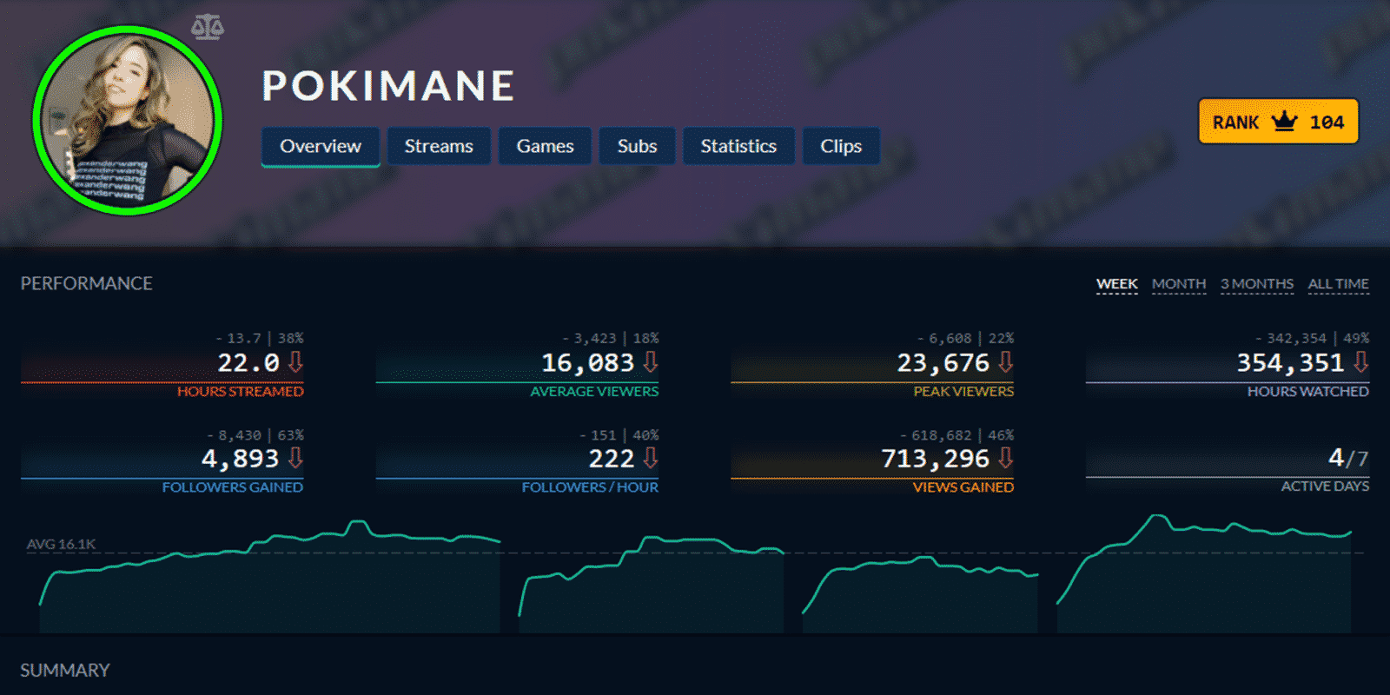The image size is (1390, 695).
Task: Click the '- 13.7 | 38%' change text
Action: coord(259,338)
